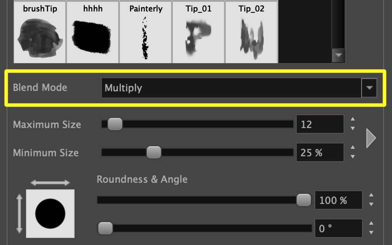Click the round brush shape preview

pyautogui.click(x=50, y=214)
